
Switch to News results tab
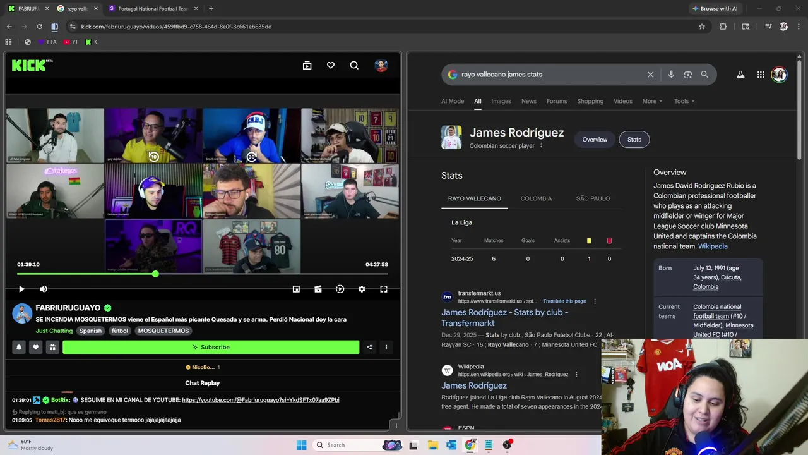[x=529, y=101]
